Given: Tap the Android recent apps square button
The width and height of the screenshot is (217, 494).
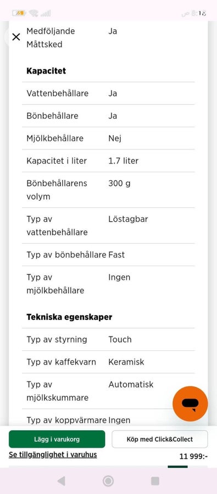Looking at the screenshot, I should [155, 481].
